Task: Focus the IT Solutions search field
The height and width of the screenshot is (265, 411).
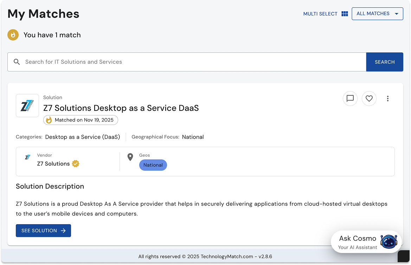Action: pyautogui.click(x=187, y=62)
